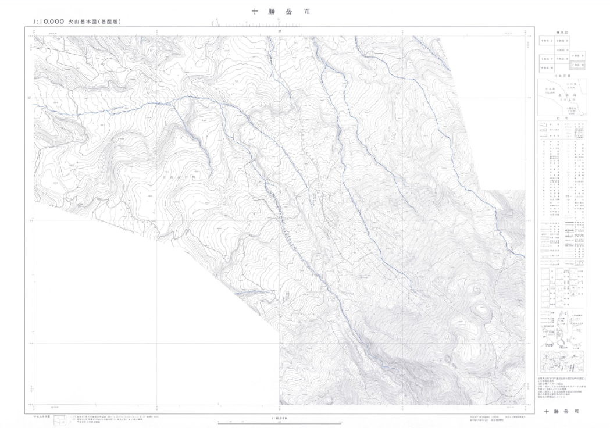Click the map title 十勝岳 VII at top center
Viewport: 610px width, 428px height.
[x=276, y=10]
